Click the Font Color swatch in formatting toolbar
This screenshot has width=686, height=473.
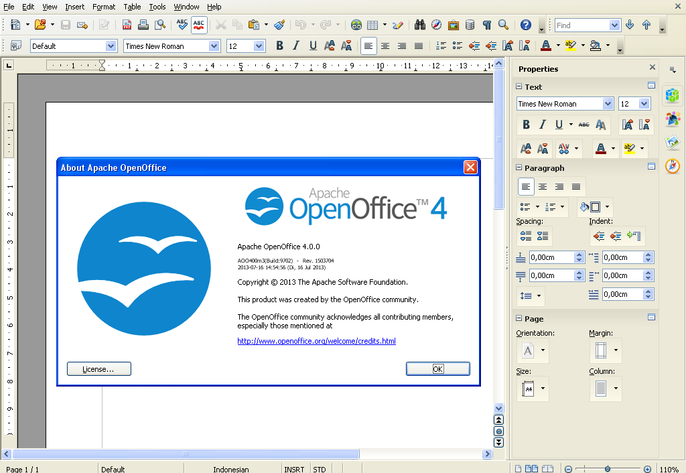pos(546,46)
